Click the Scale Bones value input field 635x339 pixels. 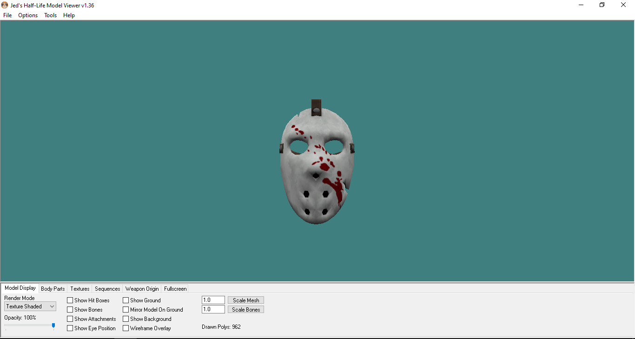[x=213, y=310]
